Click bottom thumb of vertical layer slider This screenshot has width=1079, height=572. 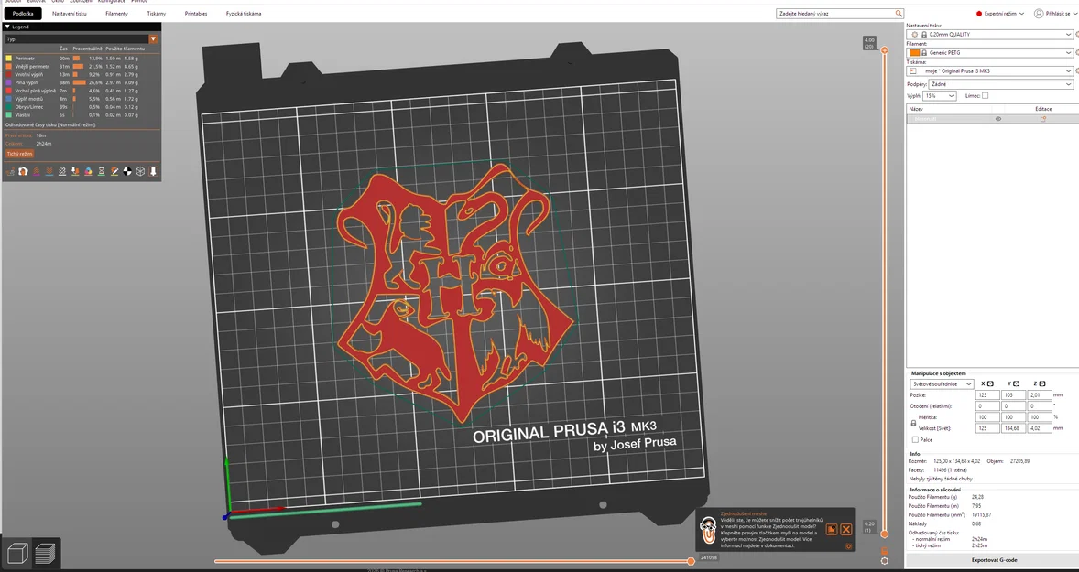[x=884, y=534]
